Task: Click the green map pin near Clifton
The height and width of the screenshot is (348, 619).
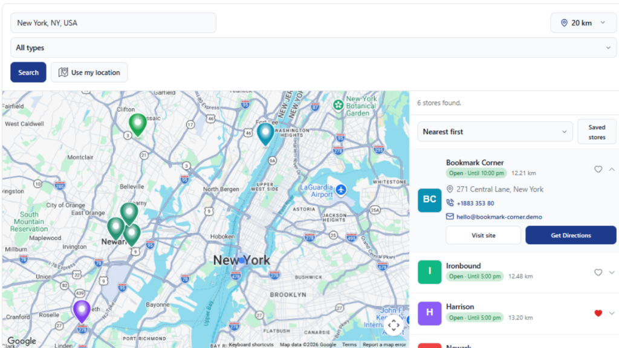Action: (137, 124)
